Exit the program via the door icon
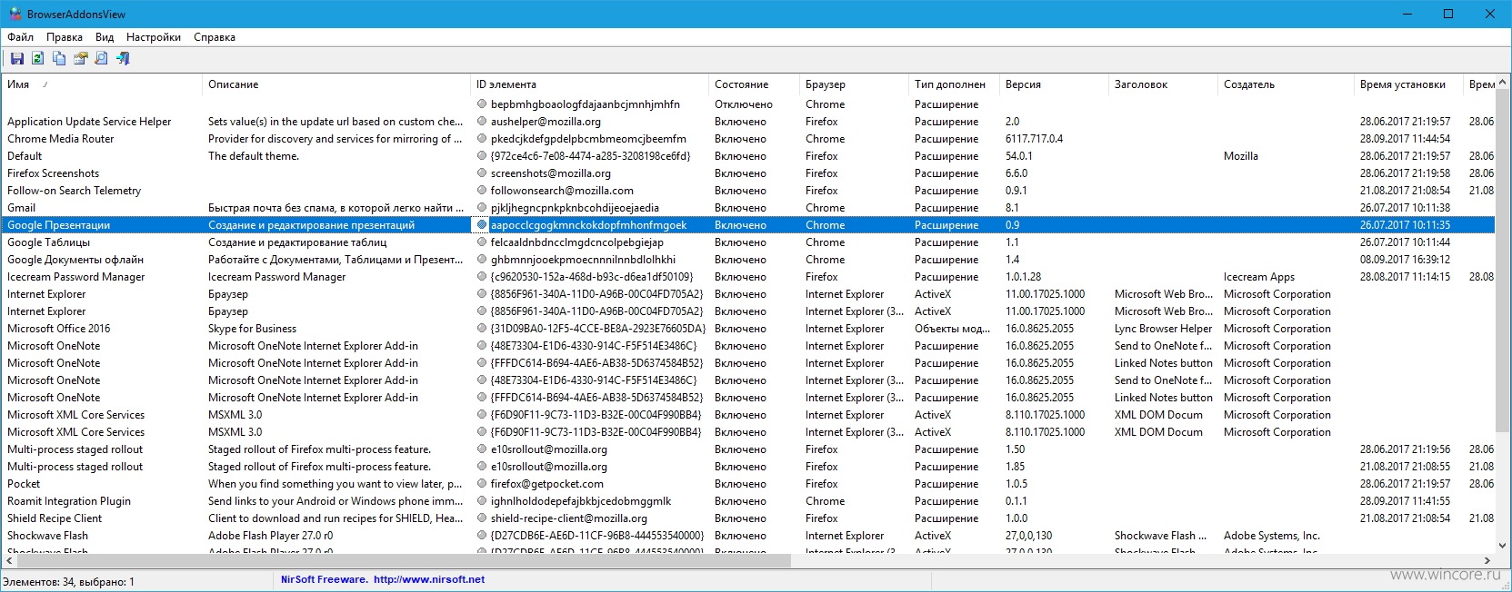This screenshot has width=1512, height=592. 124,59
